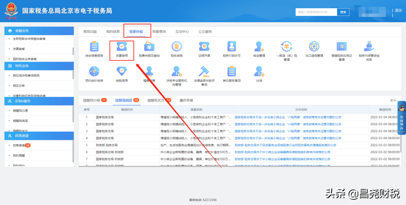Select the 税收减免 coin icon
This screenshot has height=205, width=406.
(177, 47)
